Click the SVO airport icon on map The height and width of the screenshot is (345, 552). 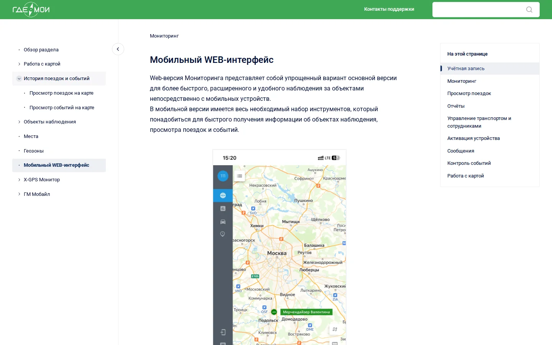point(253,209)
